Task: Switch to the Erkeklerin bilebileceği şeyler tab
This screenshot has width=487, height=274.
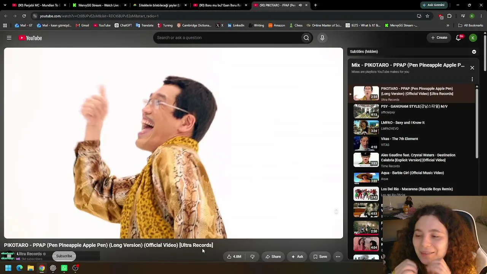Action: pos(159,5)
